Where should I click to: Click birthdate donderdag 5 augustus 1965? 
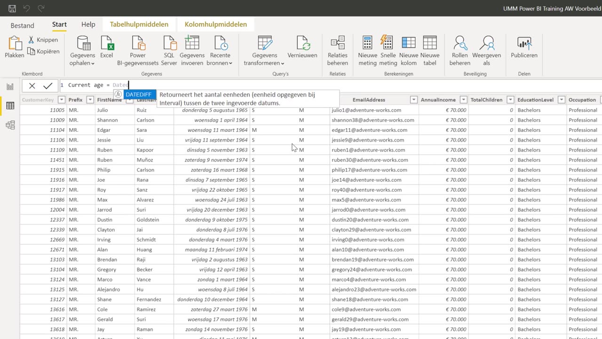pyautogui.click(x=214, y=110)
